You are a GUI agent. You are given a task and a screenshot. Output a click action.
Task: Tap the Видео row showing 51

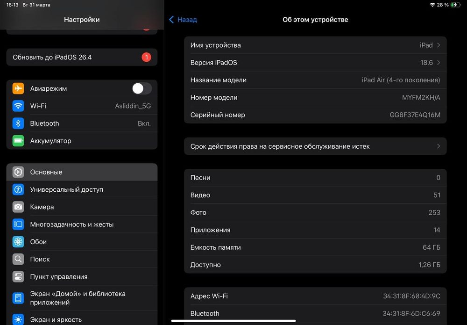315,195
